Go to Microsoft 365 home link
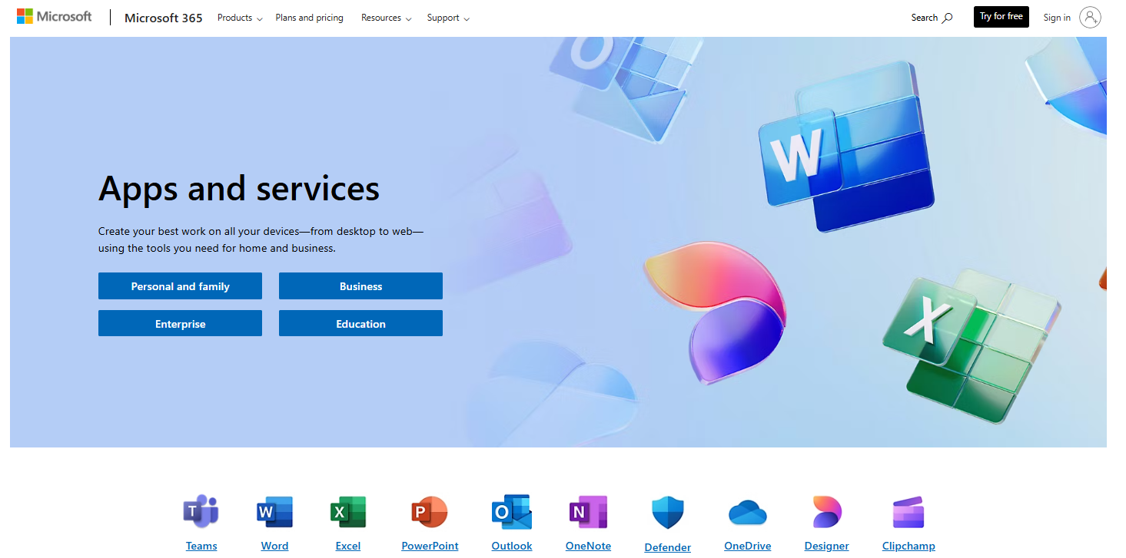This screenshot has height=558, width=1126. 164,18
